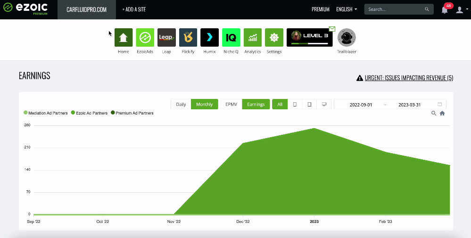
Task: Click the red 48 notification count badge
Action: (448, 6)
